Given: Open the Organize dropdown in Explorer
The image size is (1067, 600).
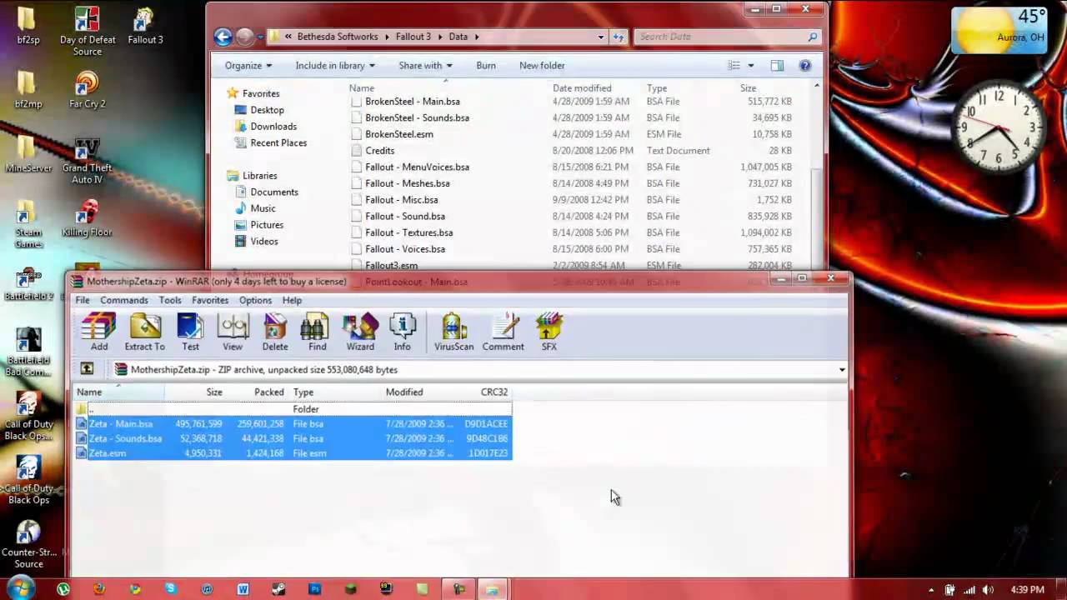Looking at the screenshot, I should [248, 65].
